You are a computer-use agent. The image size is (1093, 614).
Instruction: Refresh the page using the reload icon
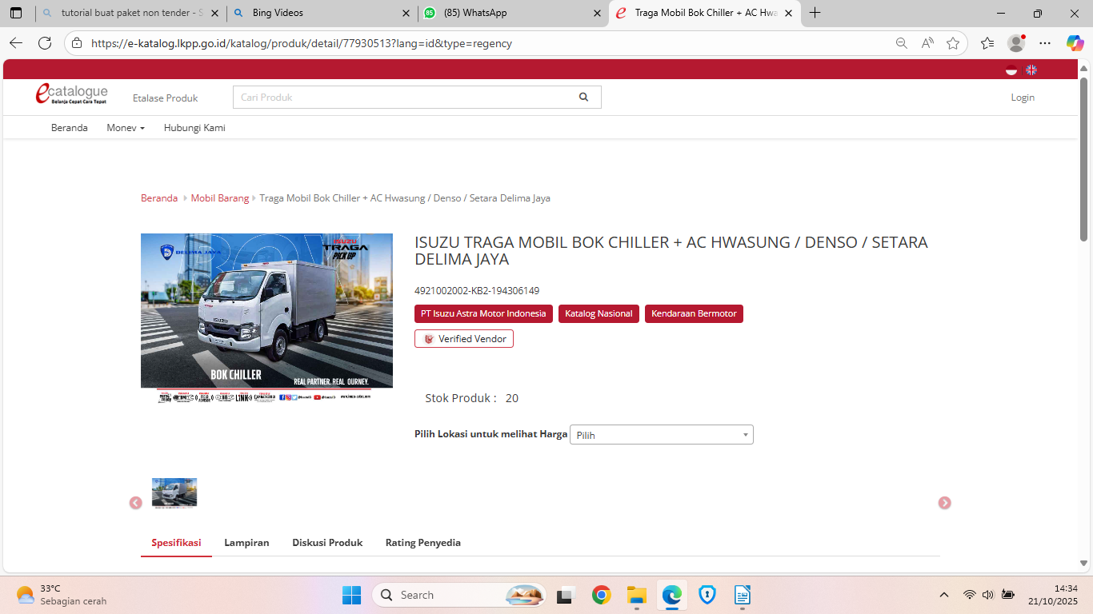click(x=45, y=43)
